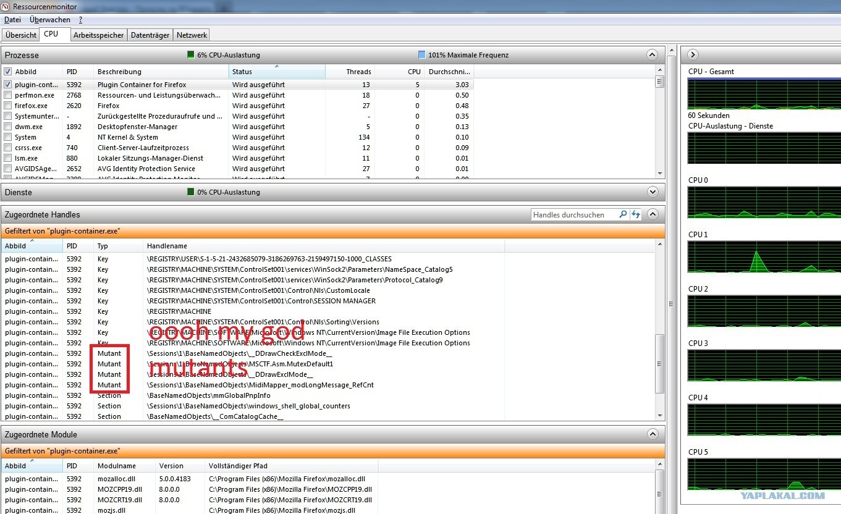Sort handles by the Handlename column

pos(324,246)
